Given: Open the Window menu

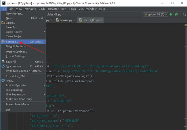Looking at the screenshot, I should (91, 9).
